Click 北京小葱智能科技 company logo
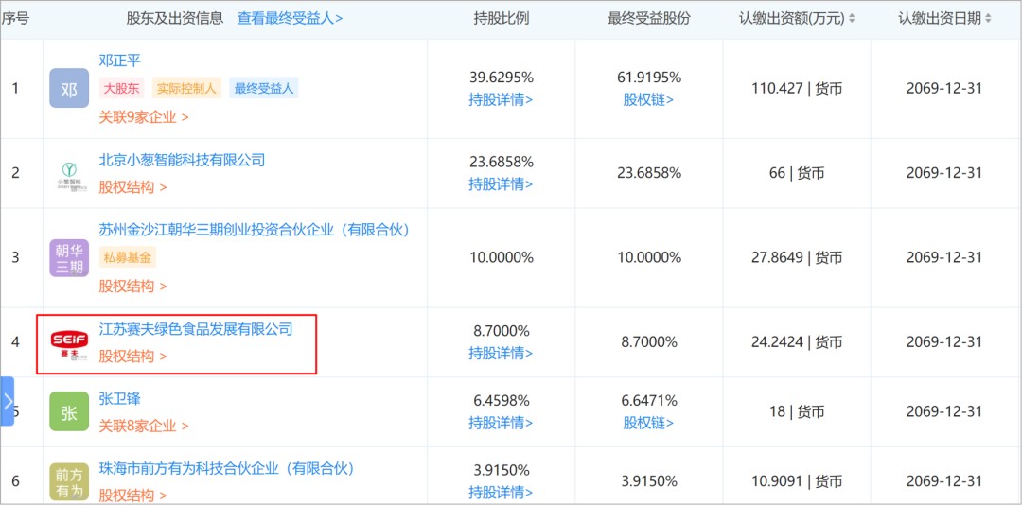The height and width of the screenshot is (505, 1022). tap(69, 175)
